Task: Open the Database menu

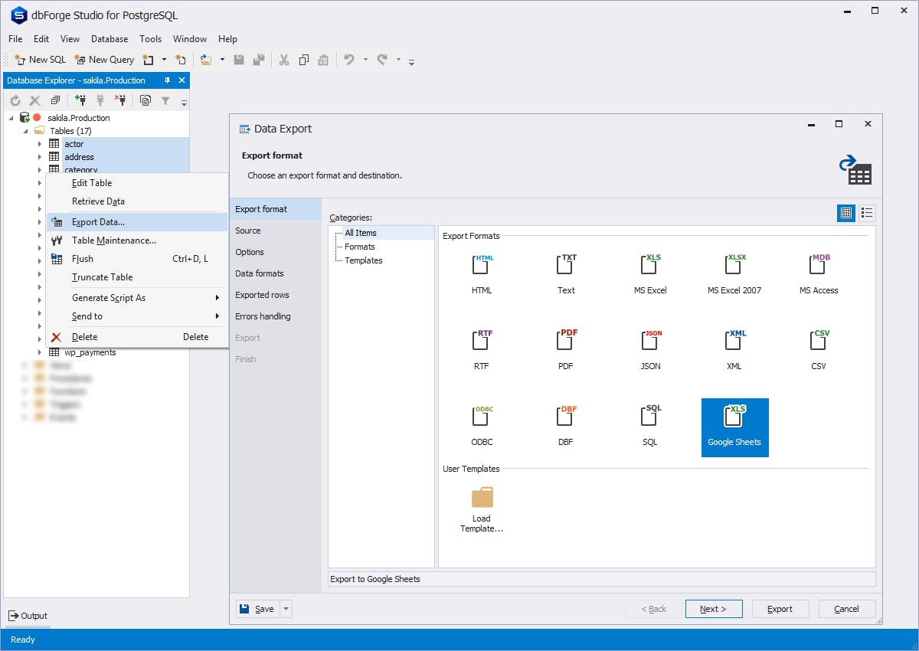Action: pos(109,38)
